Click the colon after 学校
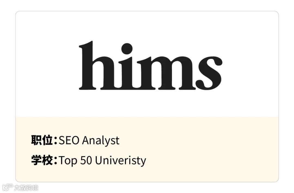Viewport: 294px width, 193px height. pyautogui.click(x=56, y=161)
